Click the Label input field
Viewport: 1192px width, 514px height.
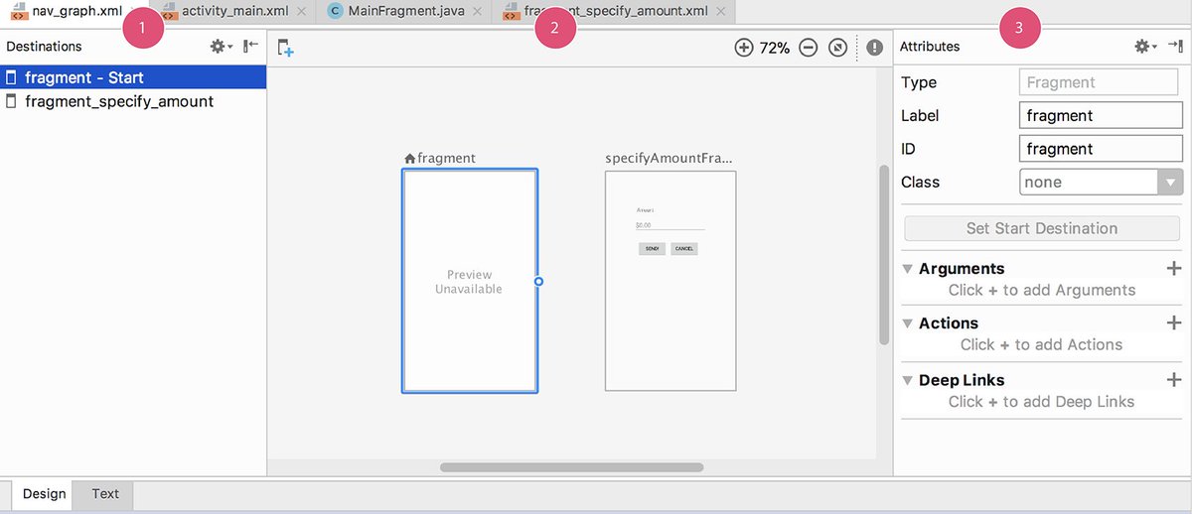[x=1101, y=115]
